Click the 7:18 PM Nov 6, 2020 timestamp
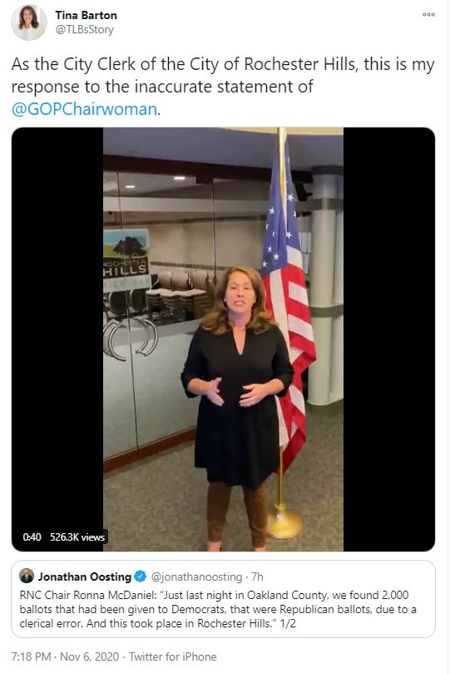The width and height of the screenshot is (450, 674). tap(65, 657)
